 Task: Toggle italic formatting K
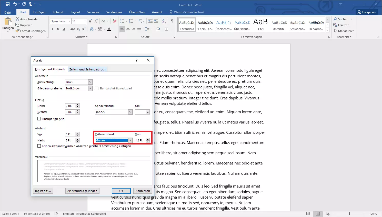pos(58,29)
